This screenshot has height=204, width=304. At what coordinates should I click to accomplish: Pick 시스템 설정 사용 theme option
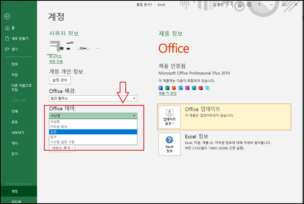pos(93,142)
